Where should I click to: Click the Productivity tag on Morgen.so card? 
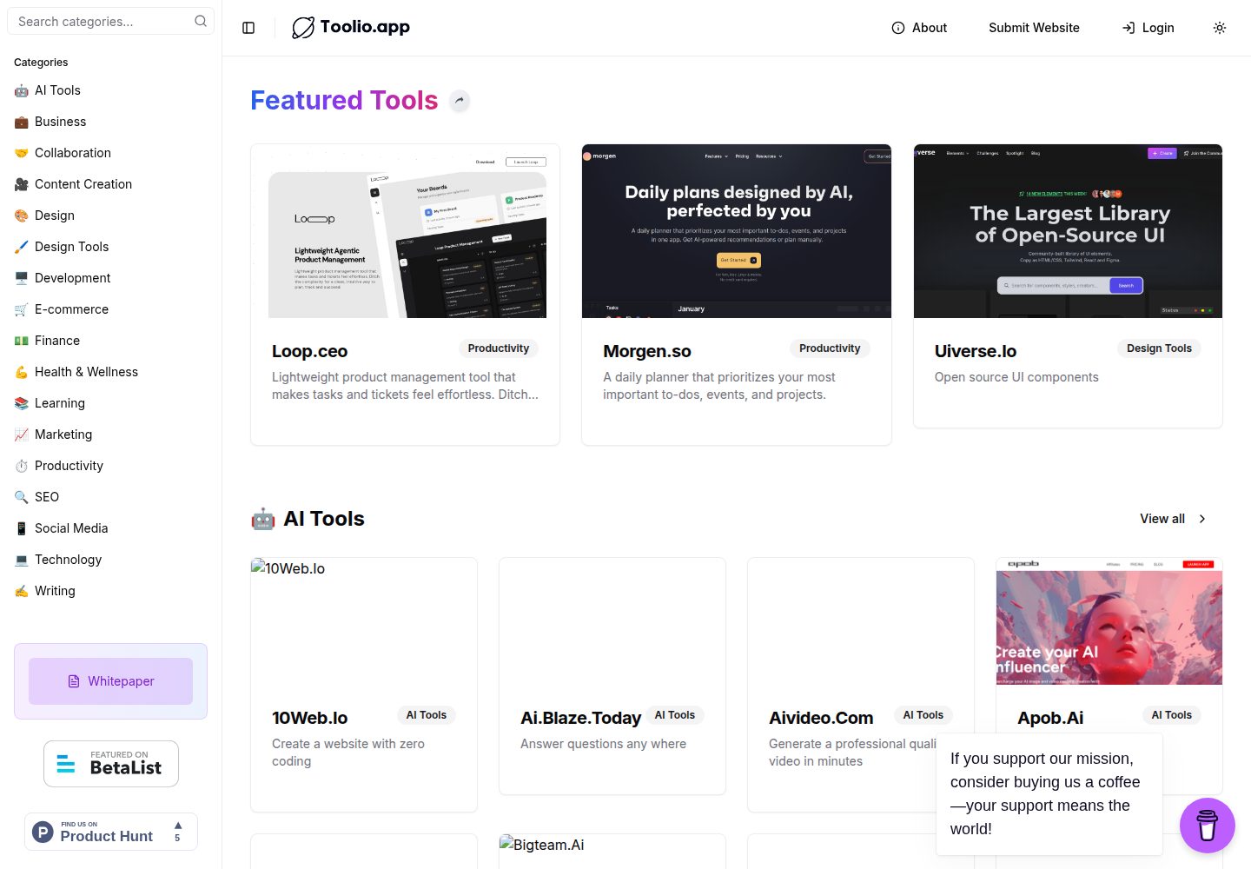(x=830, y=348)
